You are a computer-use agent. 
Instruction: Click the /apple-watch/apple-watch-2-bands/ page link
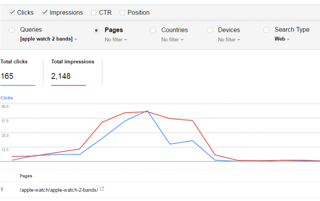tap(59, 190)
